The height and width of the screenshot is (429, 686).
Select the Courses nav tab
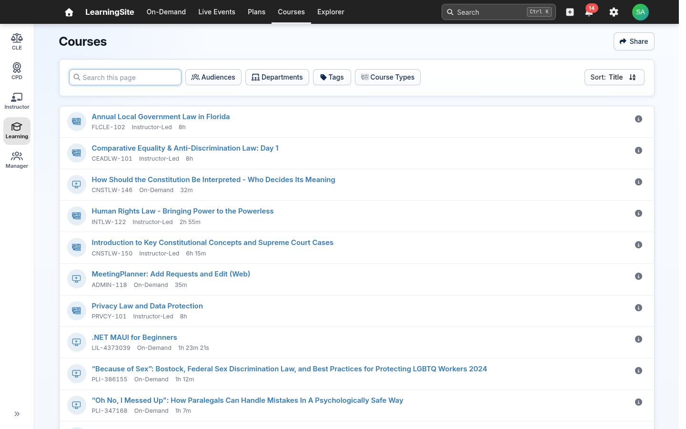[291, 12]
